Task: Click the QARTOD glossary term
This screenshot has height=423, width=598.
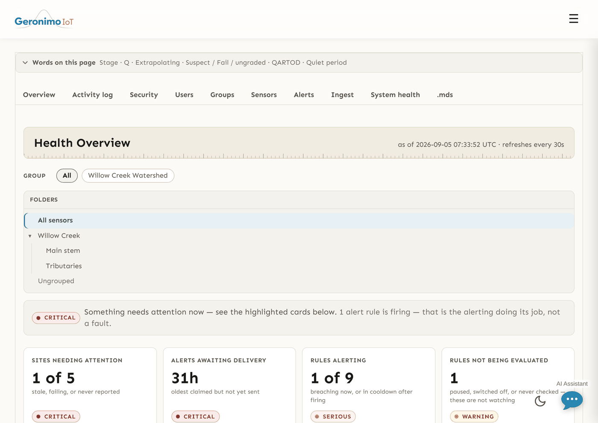Action: 286,63
